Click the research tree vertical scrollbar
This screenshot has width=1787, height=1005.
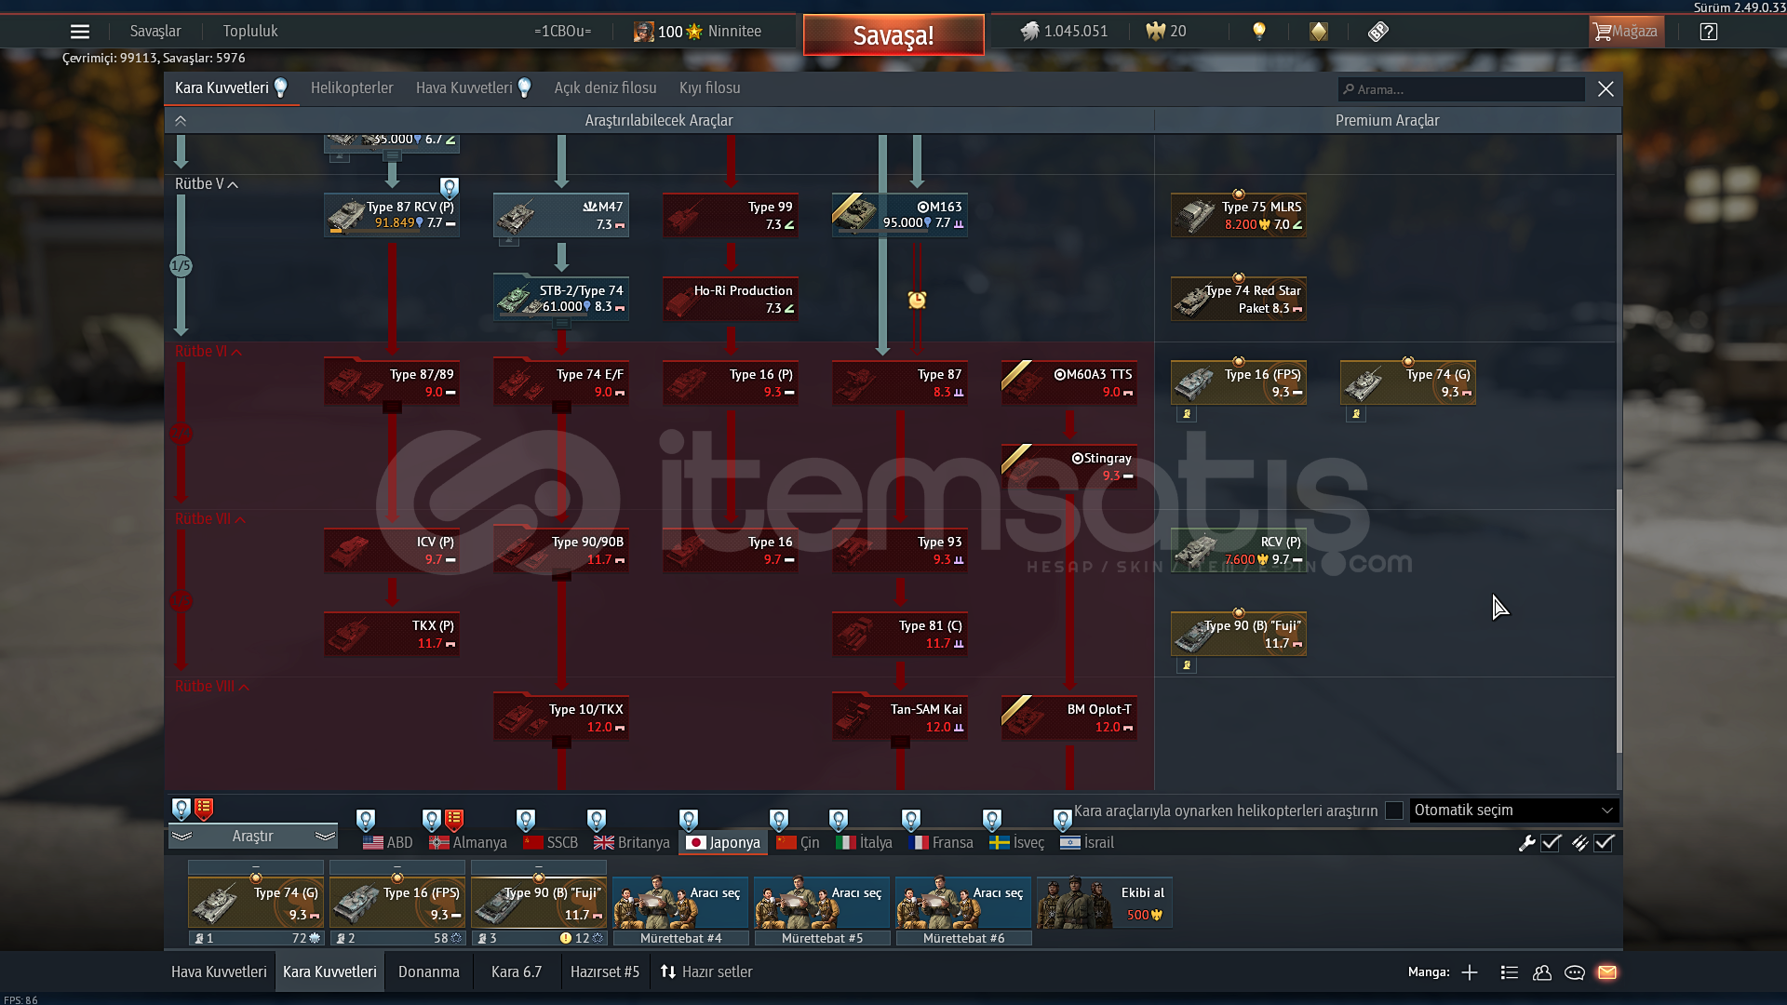(1619, 621)
